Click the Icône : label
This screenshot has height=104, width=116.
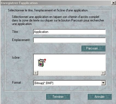point(16,57)
